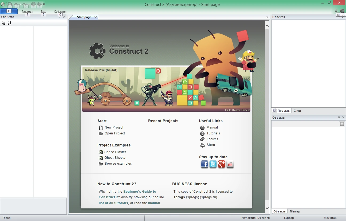Screen dimensions: 346x221
Task: Open the tab list dropdown arrow beside Start page
Action: [267, 17]
